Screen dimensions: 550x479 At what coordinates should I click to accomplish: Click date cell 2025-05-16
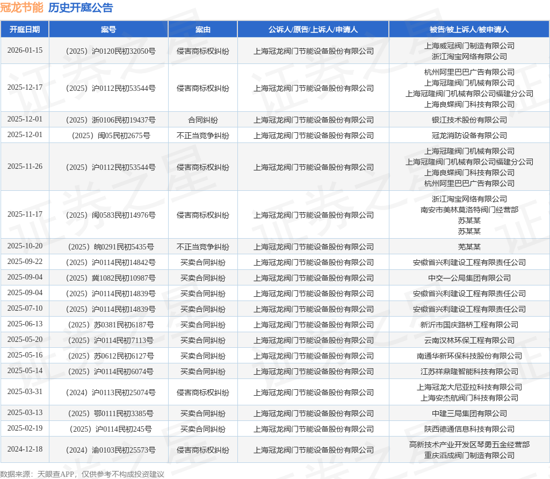[25, 355]
